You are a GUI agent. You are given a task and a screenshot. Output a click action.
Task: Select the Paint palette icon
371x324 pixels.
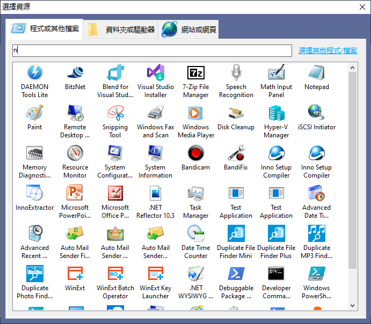point(35,113)
